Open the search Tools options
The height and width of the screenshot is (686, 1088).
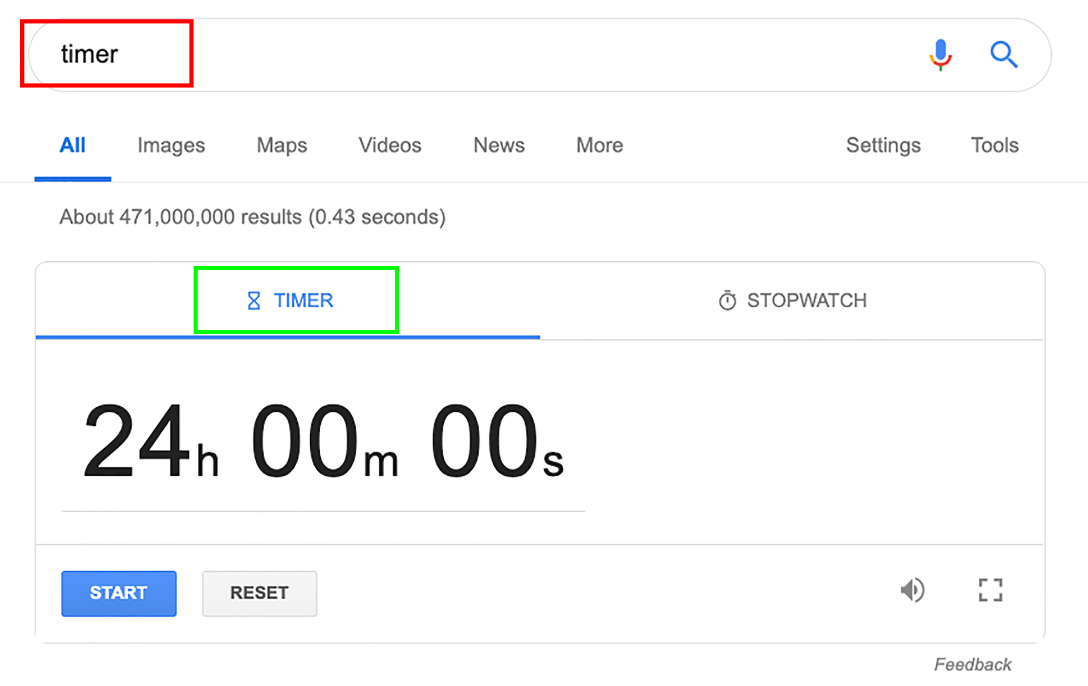[994, 146]
